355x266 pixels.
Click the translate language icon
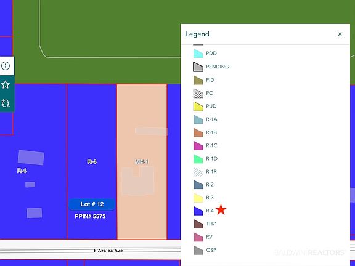(6, 103)
